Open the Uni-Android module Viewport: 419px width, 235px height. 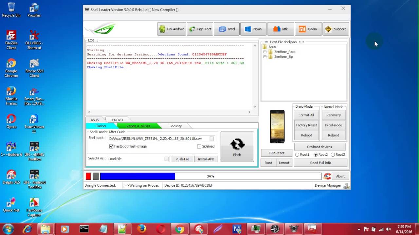172,29
